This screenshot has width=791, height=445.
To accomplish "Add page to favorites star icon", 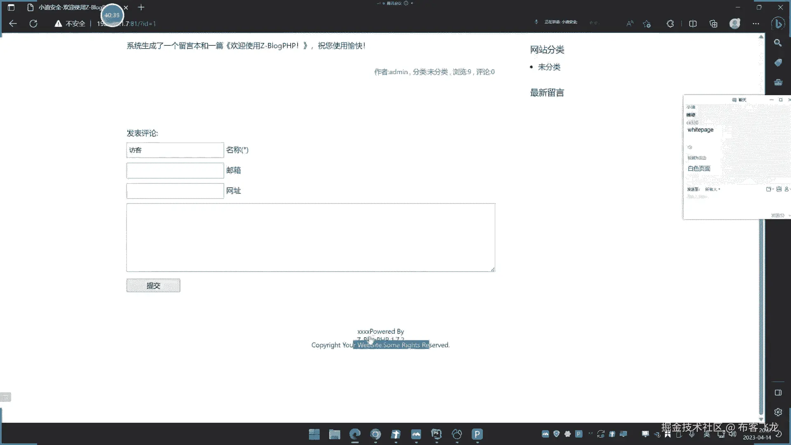I will pos(647,23).
